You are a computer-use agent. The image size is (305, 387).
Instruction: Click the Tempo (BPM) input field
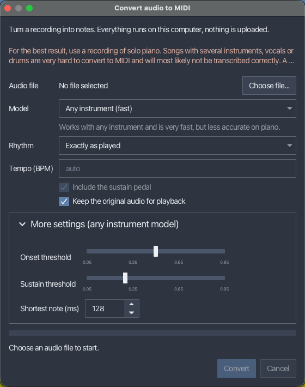click(x=177, y=168)
